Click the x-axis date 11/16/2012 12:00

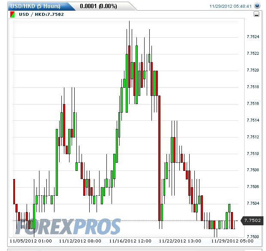[x=130, y=241]
